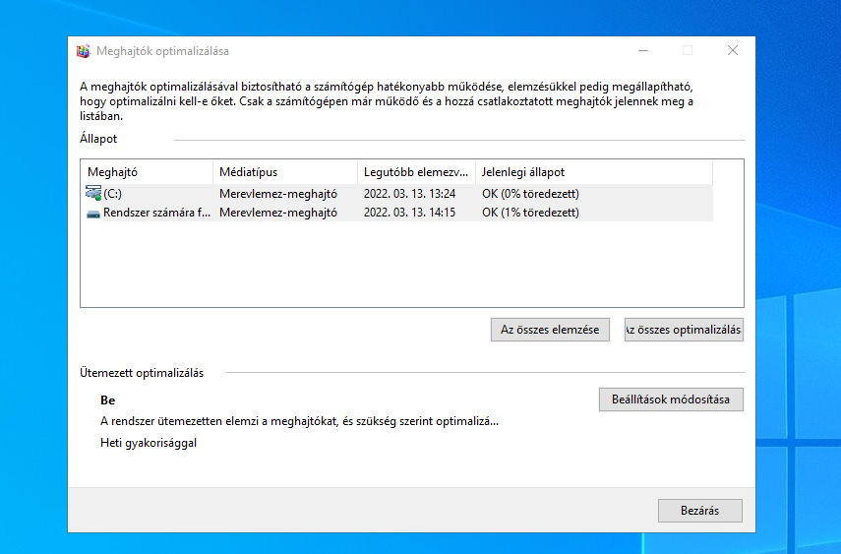Click the 'Ütemezett optimalizálás' section label

point(142,373)
